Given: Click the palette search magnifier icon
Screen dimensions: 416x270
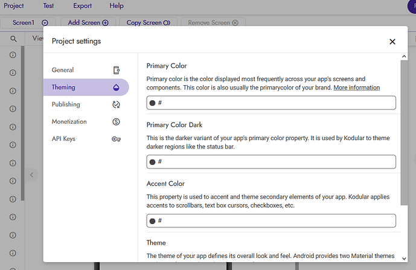Looking at the screenshot, I should click(x=13, y=39).
